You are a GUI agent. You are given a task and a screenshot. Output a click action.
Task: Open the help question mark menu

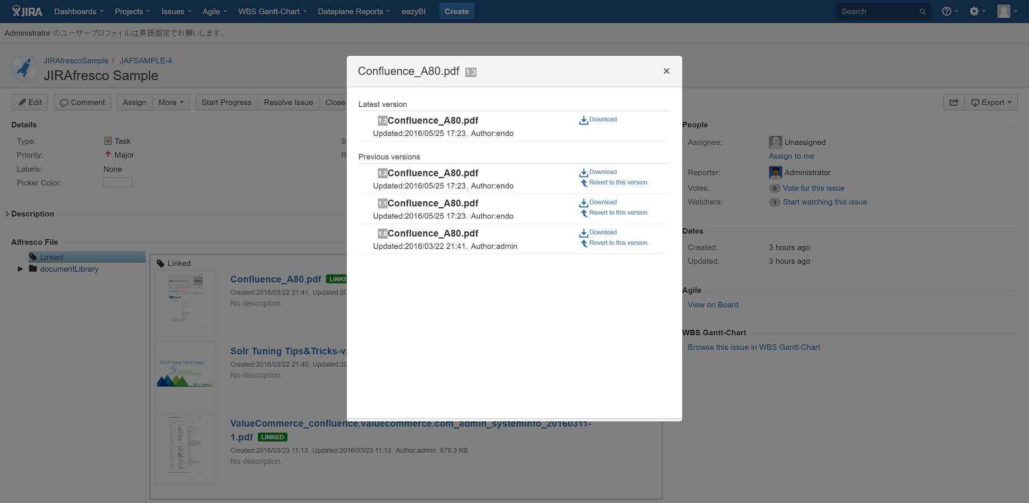pos(950,11)
